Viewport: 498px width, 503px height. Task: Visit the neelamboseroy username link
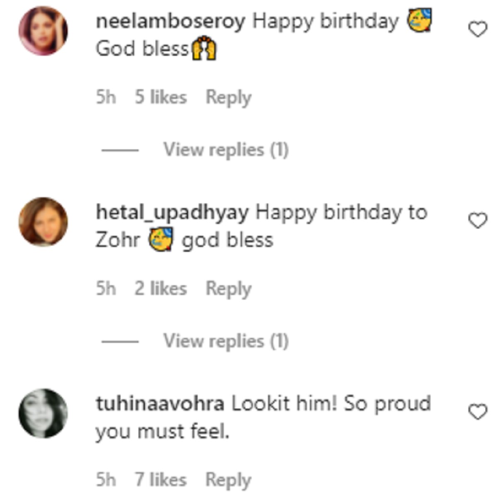click(x=171, y=22)
